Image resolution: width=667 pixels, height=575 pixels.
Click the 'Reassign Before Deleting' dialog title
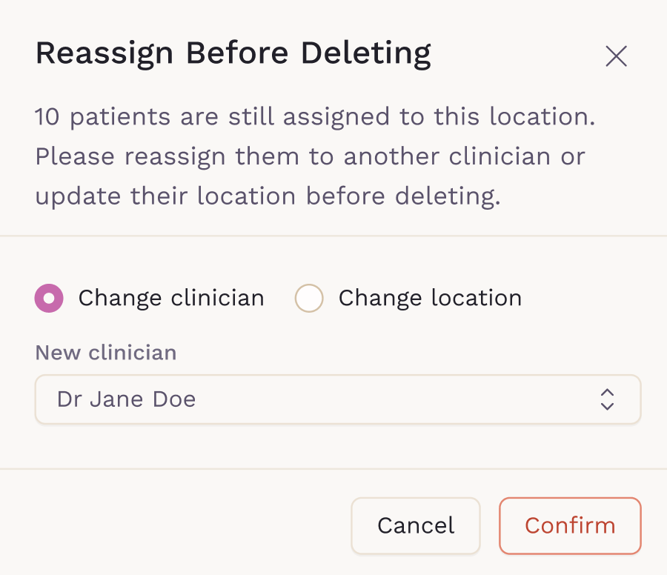click(233, 53)
